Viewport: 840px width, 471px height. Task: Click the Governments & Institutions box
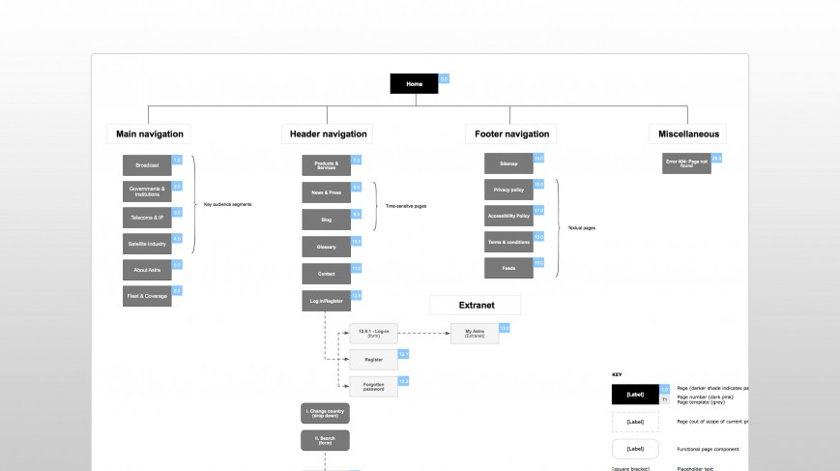click(x=147, y=191)
